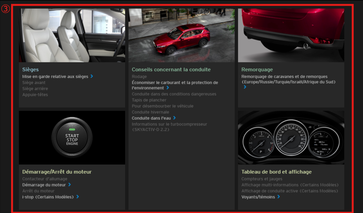Click arrow beside i-stop (Certains Modèles)
Image resolution: width=363 pixels, height=213 pixels.
pos(78,197)
